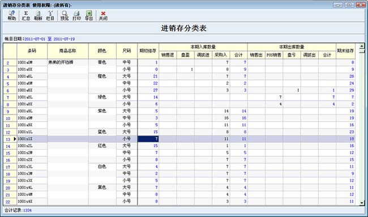Image resolution: width=368 pixels, height=217 pixels.
Task: Click the 至 date range link
Action: (x=49, y=39)
